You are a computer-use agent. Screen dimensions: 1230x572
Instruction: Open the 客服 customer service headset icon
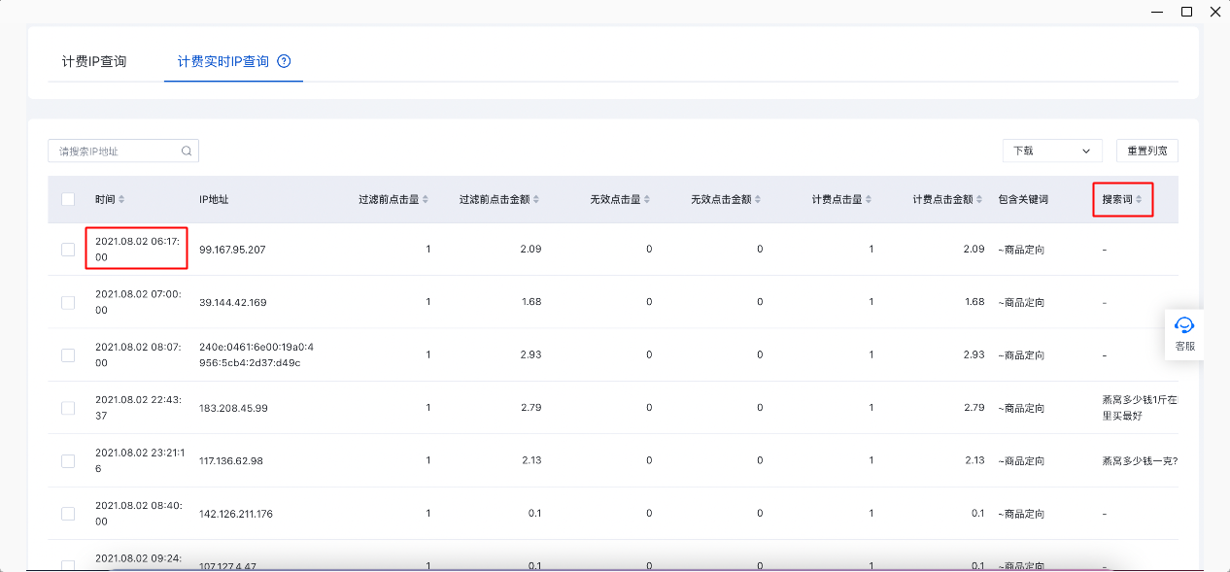click(x=1184, y=325)
